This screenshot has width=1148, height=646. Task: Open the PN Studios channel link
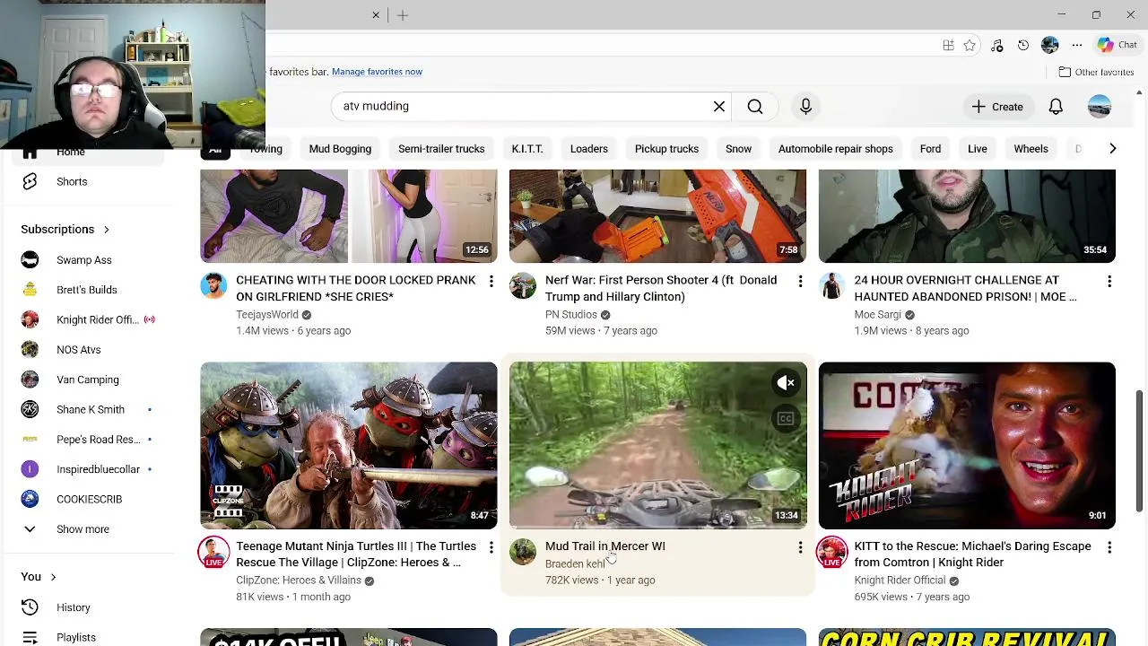[571, 314]
